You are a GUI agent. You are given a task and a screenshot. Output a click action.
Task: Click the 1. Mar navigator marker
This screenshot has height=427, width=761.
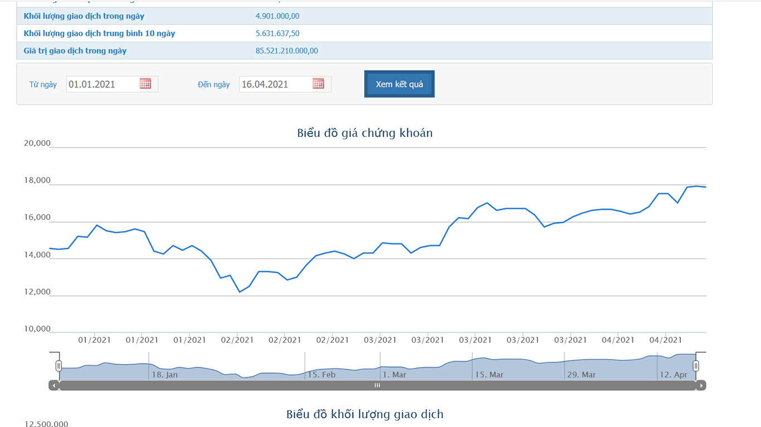tap(394, 375)
